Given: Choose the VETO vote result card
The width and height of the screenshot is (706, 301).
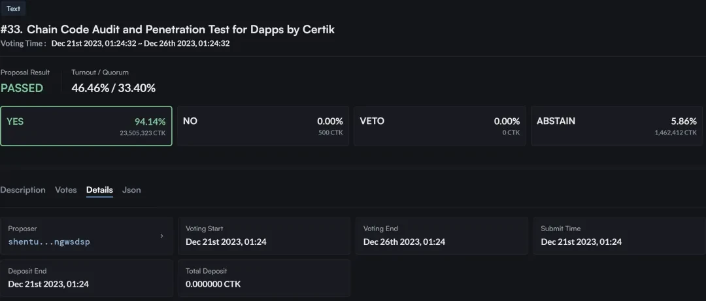Looking at the screenshot, I should [x=439, y=126].
